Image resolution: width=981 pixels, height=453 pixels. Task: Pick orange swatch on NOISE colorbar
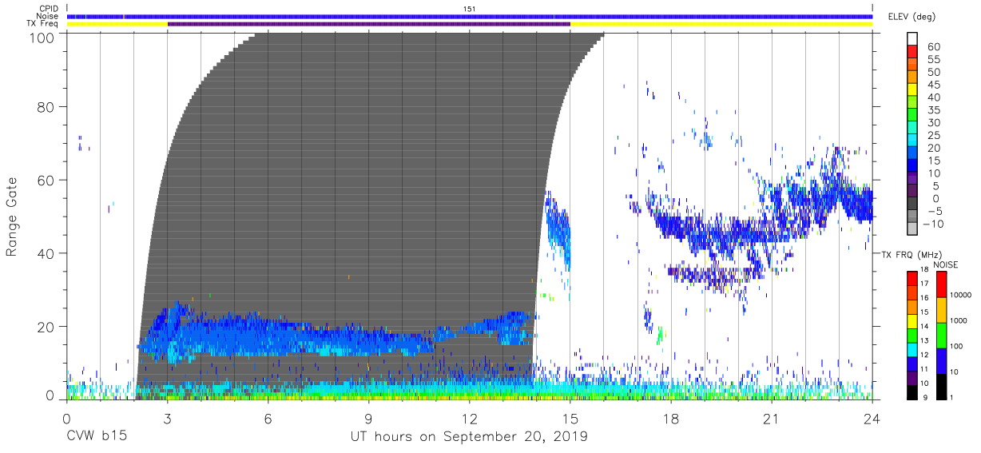click(941, 309)
